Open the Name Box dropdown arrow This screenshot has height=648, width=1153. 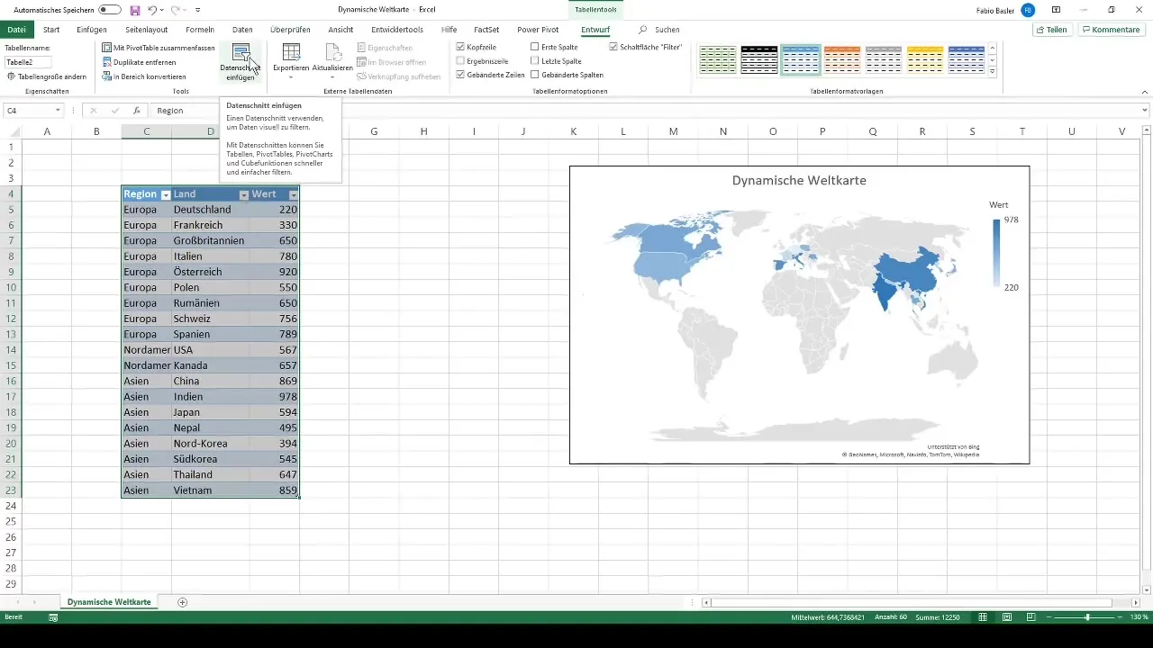tap(58, 110)
